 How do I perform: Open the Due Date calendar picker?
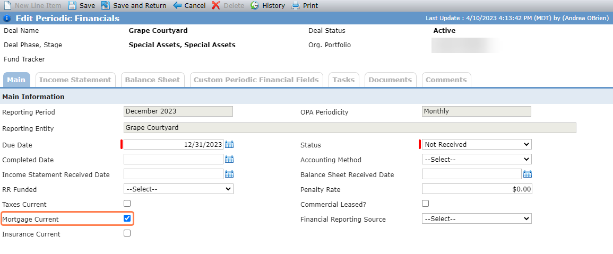pos(229,145)
